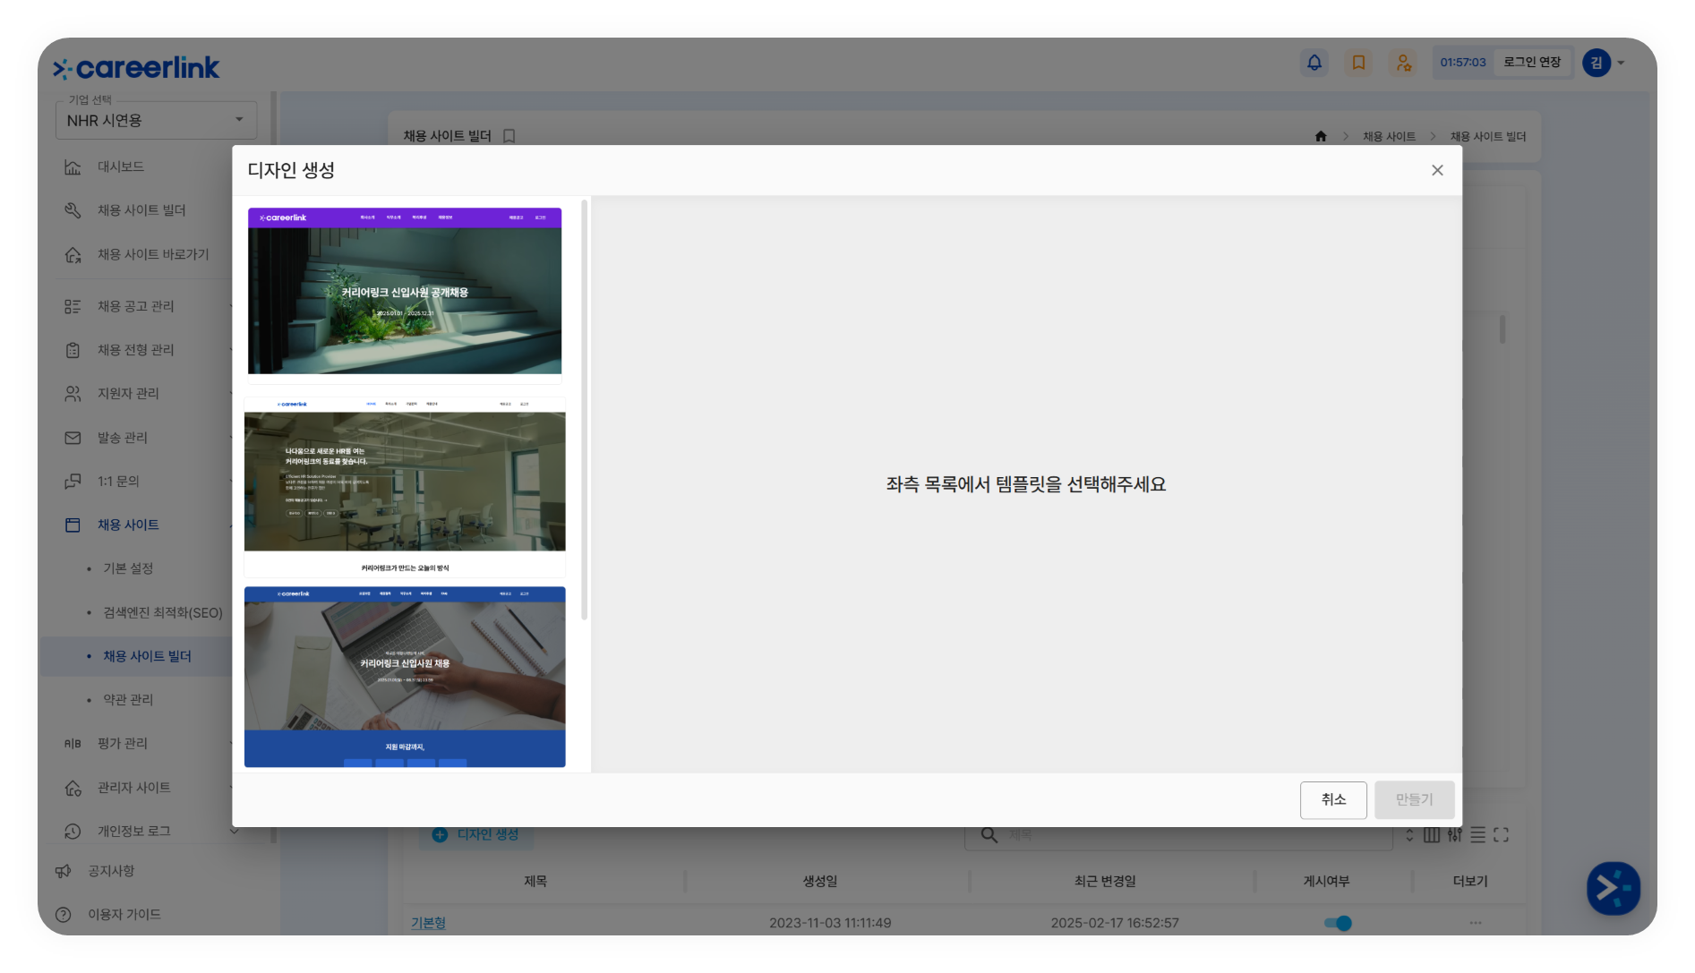Expand 채용 전형 관리 menu
1695x973 pixels.
(136, 350)
